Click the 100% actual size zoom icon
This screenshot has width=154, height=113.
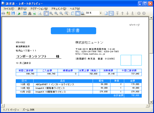point(83,13)
